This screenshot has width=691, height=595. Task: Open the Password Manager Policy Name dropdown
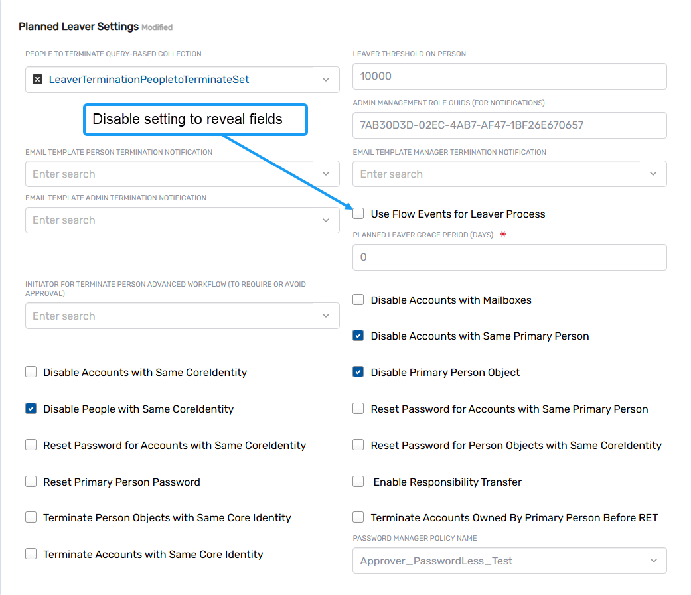point(654,561)
